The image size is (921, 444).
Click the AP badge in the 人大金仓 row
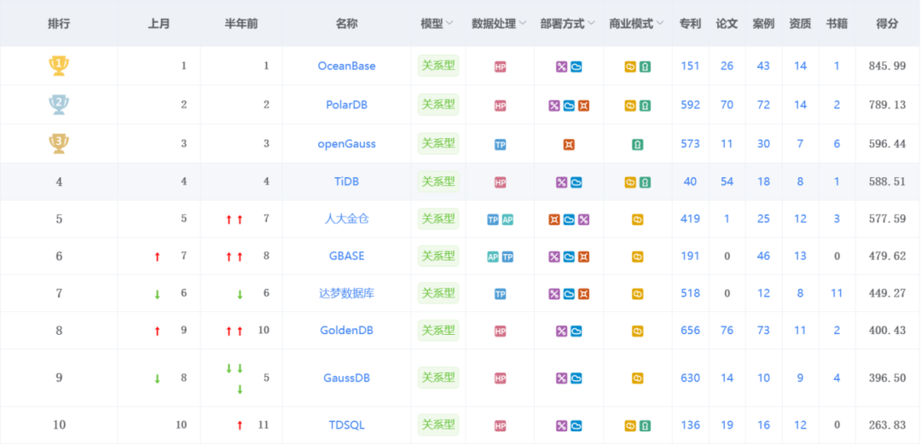tap(507, 220)
